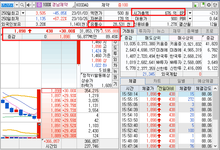Select bid price 1,896 in order book
This screenshot has height=150, width=220.
(x=51, y=101)
